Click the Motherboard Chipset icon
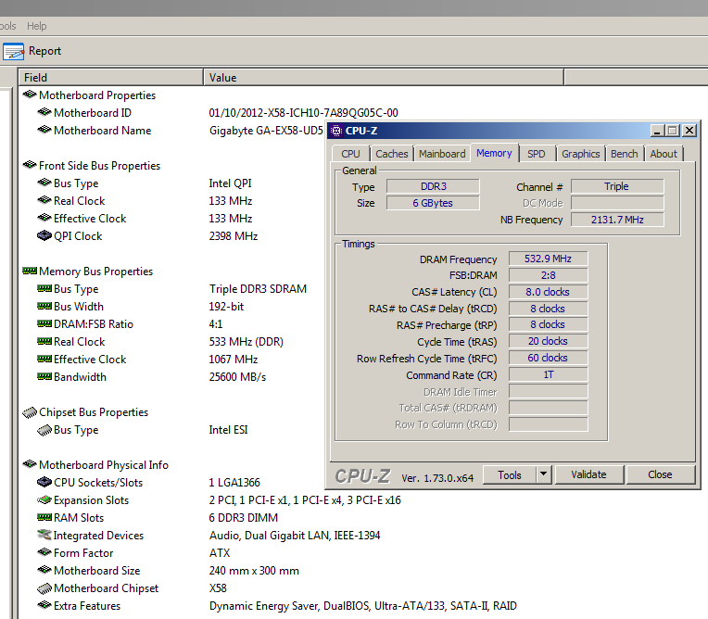The height and width of the screenshot is (619, 708). click(x=44, y=588)
